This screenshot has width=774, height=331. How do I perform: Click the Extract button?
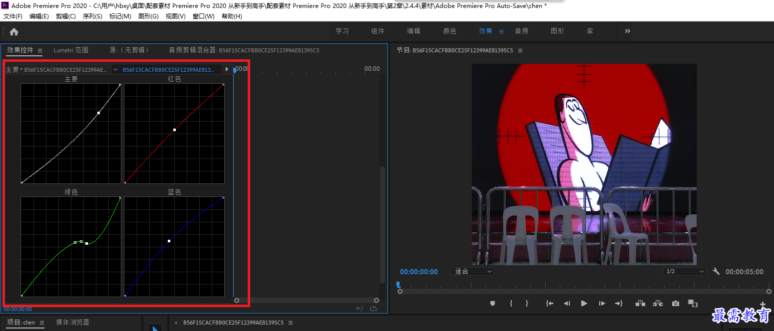pyautogui.click(x=658, y=303)
